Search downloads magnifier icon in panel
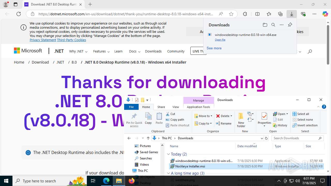The height and width of the screenshot is (186, 331). point(273,25)
